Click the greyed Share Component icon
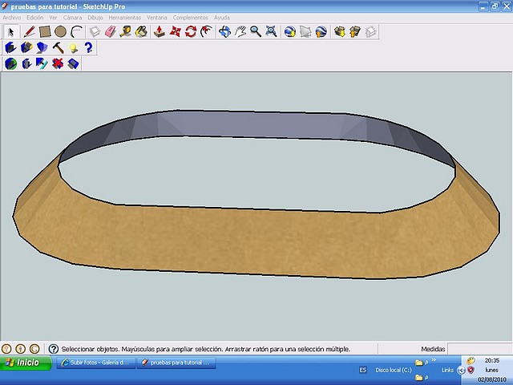Image resolution: width=513 pixels, height=385 pixels. point(370,32)
